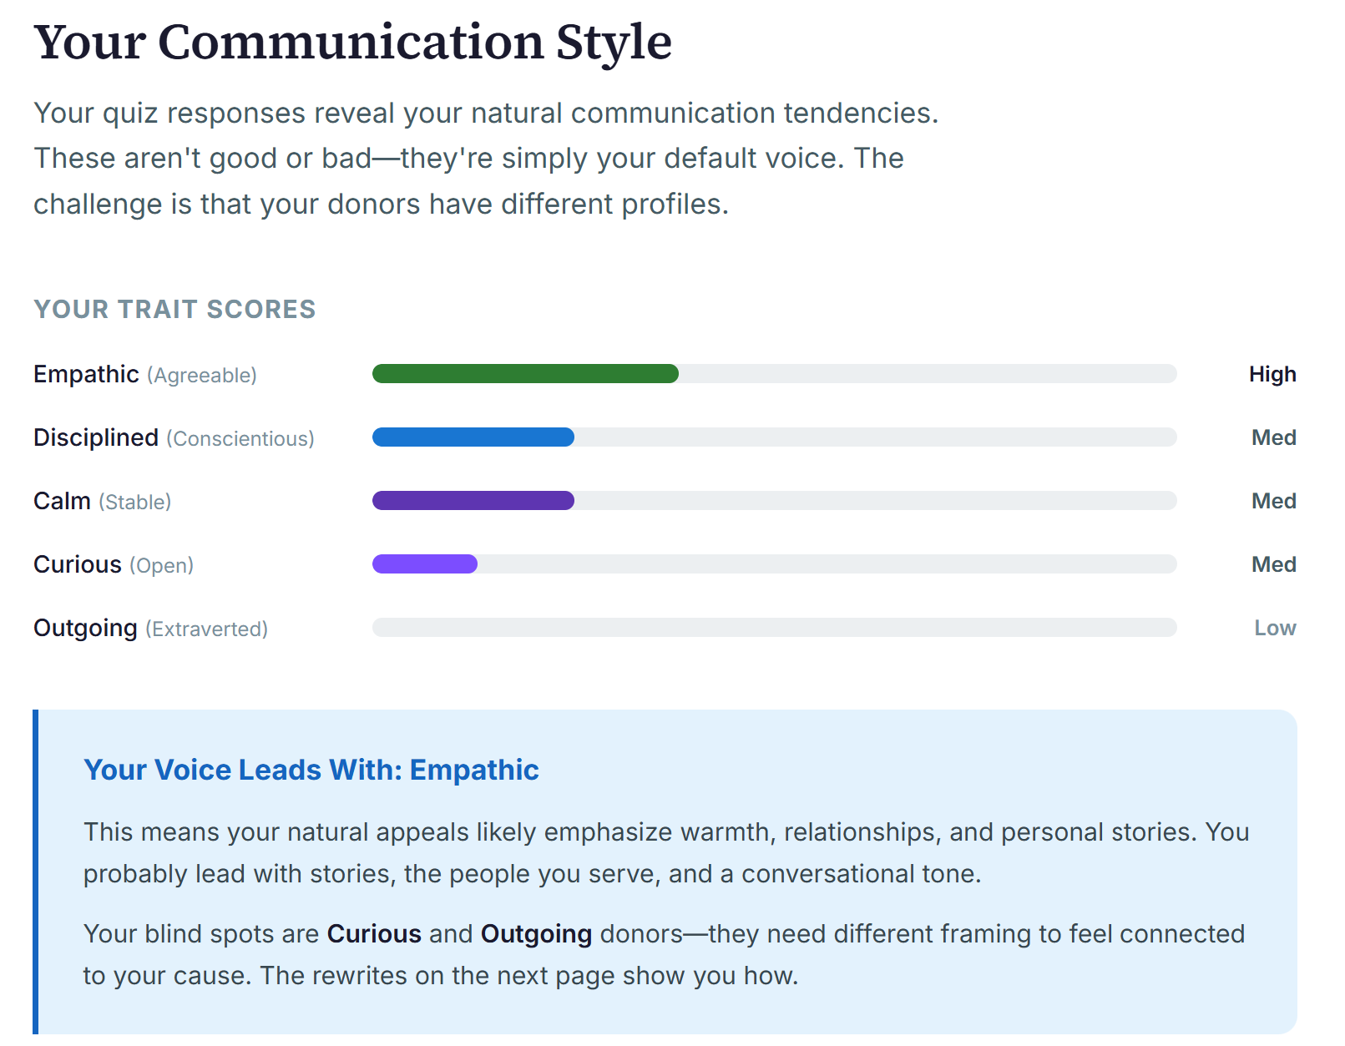Click the Curious violet progress bar
1345x1046 pixels.
click(x=424, y=564)
